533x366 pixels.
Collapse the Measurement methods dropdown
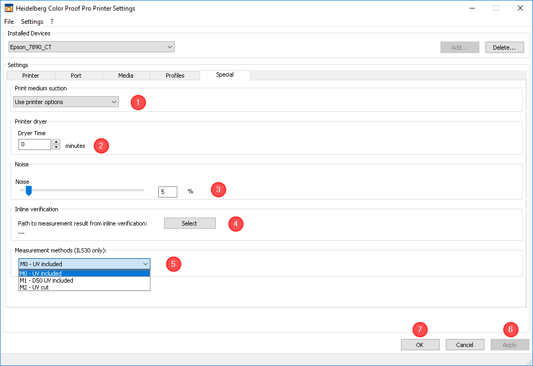pos(84,264)
